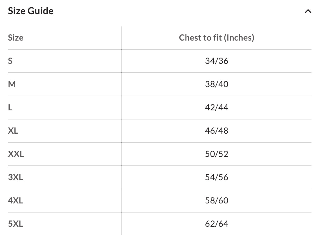Select the L size row label
The image size is (320, 246).
[10, 108]
